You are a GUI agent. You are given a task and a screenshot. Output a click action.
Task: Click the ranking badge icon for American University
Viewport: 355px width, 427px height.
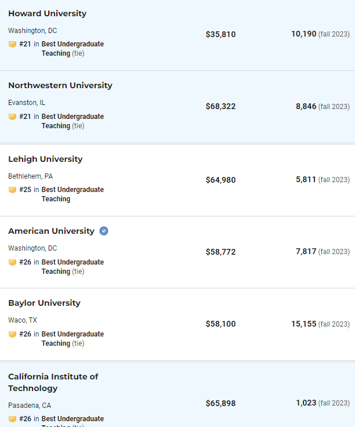click(12, 262)
